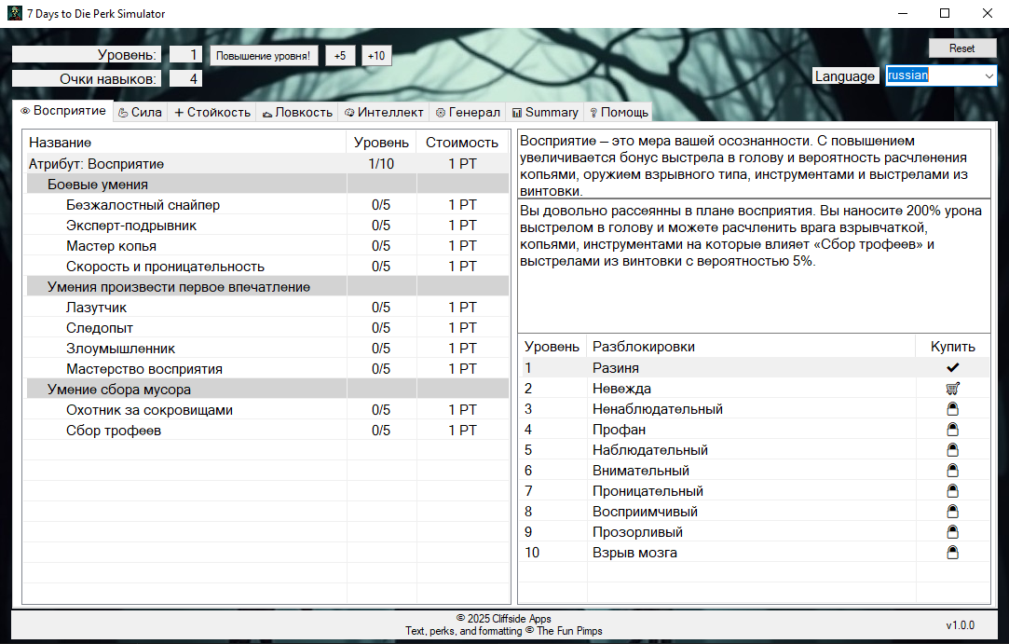Click the Повышение уровня! button
1009x644 pixels.
point(263,55)
